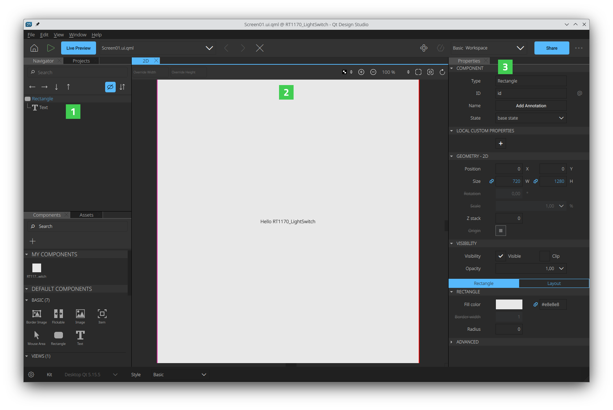The width and height of the screenshot is (613, 410).
Task: Start Live Preview
Action: tap(78, 48)
